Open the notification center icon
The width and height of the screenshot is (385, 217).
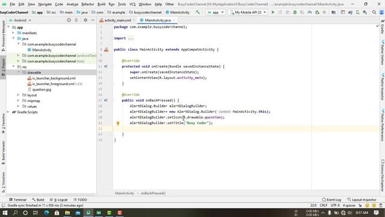pyautogui.click(x=376, y=213)
